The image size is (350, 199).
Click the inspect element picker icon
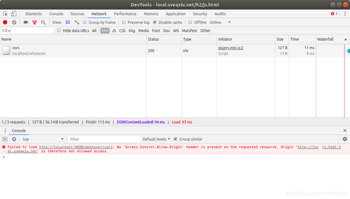[x=5, y=14]
